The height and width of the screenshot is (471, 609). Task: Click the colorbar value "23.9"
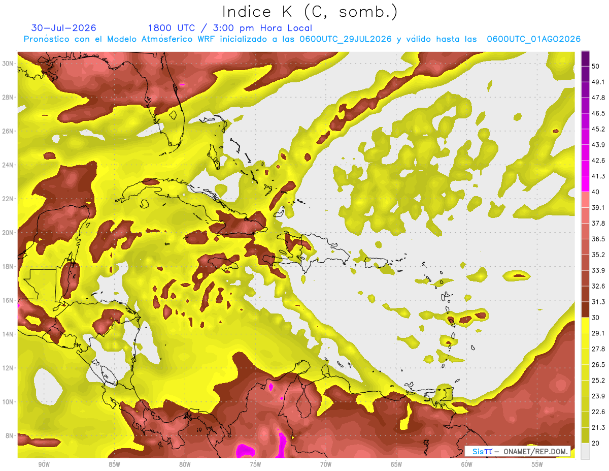(x=598, y=396)
